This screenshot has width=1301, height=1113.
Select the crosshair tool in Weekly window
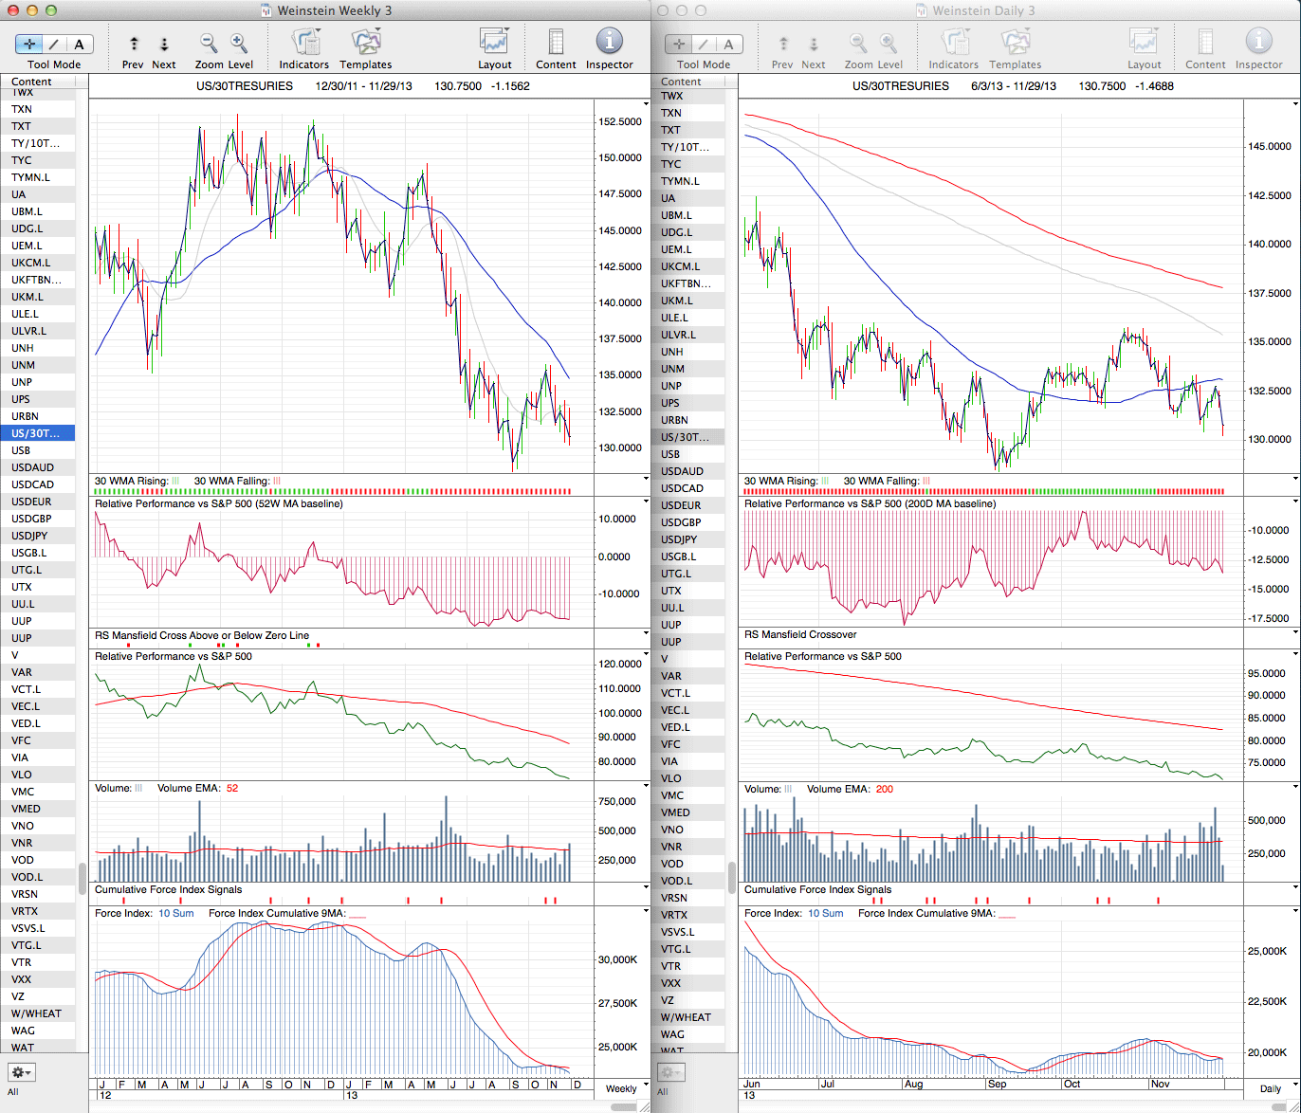click(x=30, y=44)
